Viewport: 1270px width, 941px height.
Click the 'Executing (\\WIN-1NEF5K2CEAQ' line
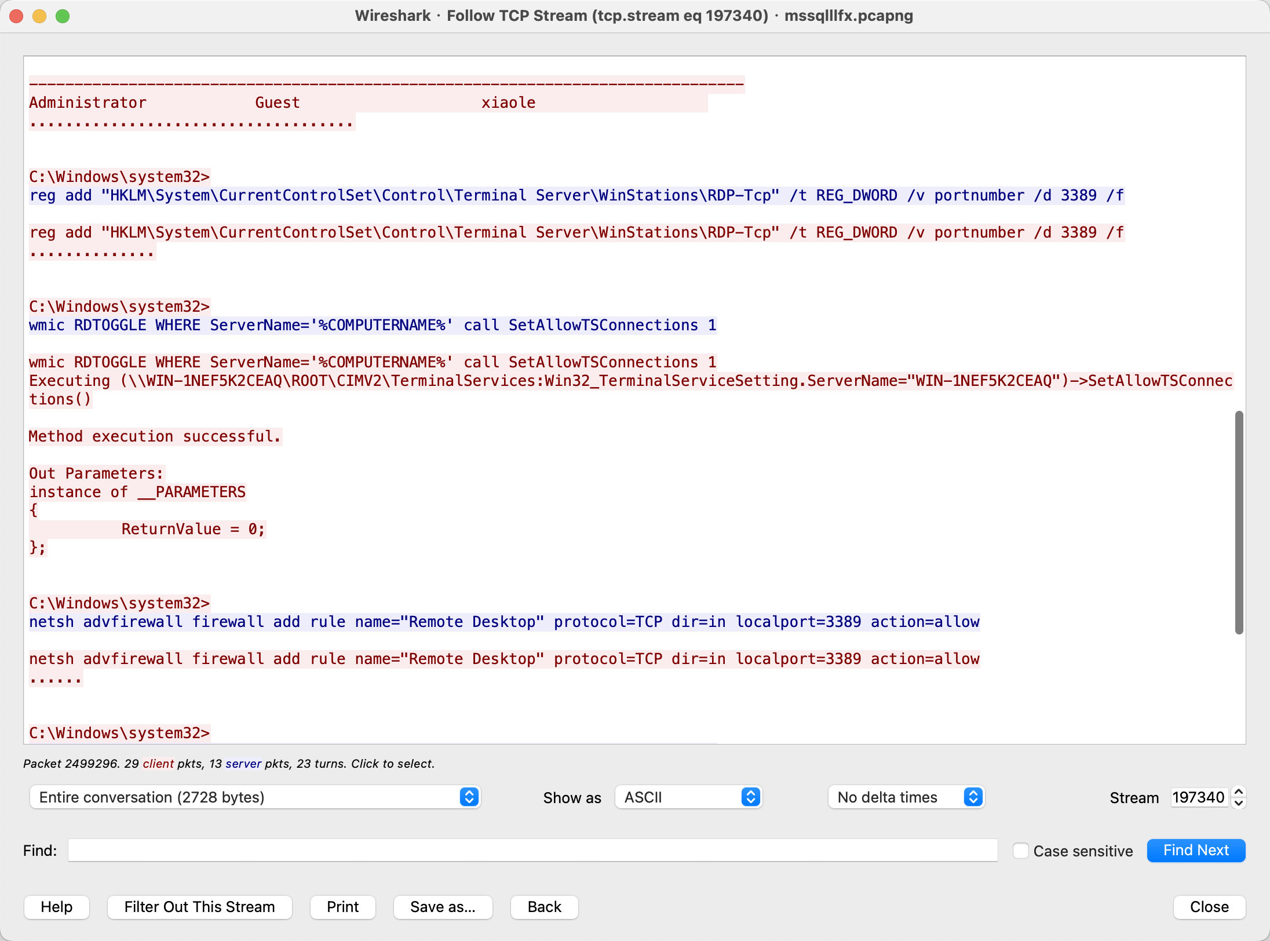pos(630,381)
